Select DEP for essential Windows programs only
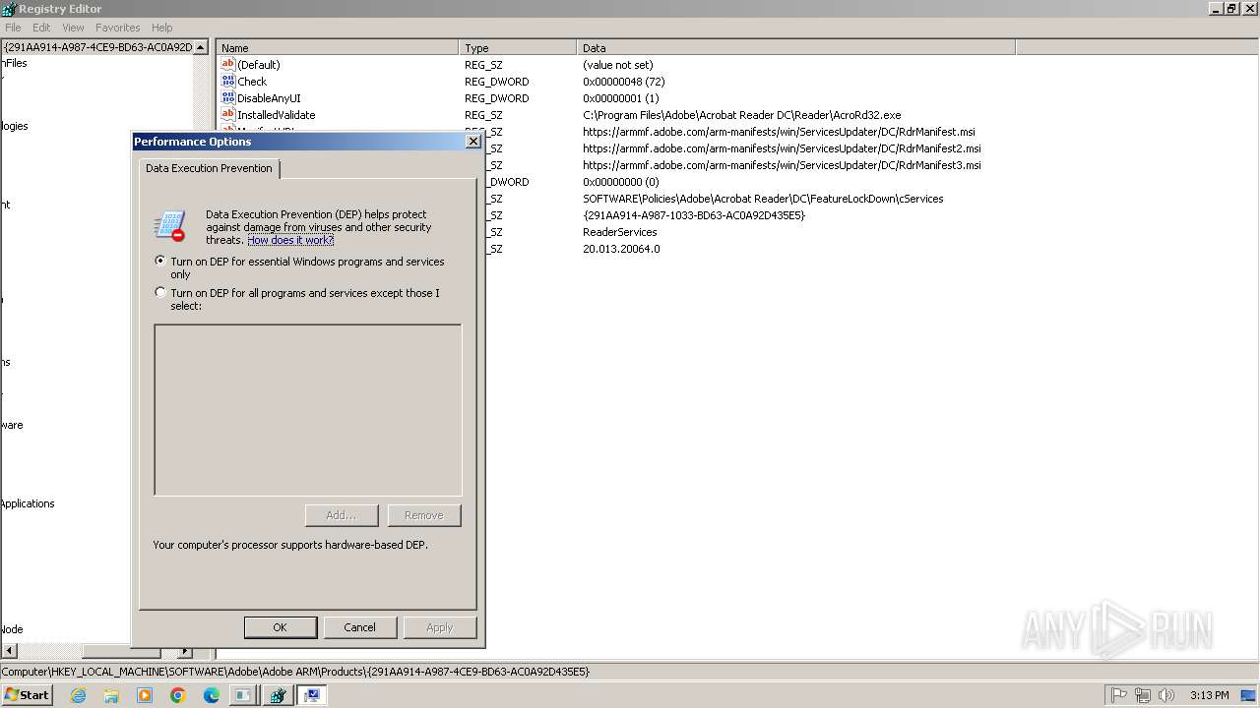This screenshot has width=1260, height=708. pyautogui.click(x=160, y=262)
